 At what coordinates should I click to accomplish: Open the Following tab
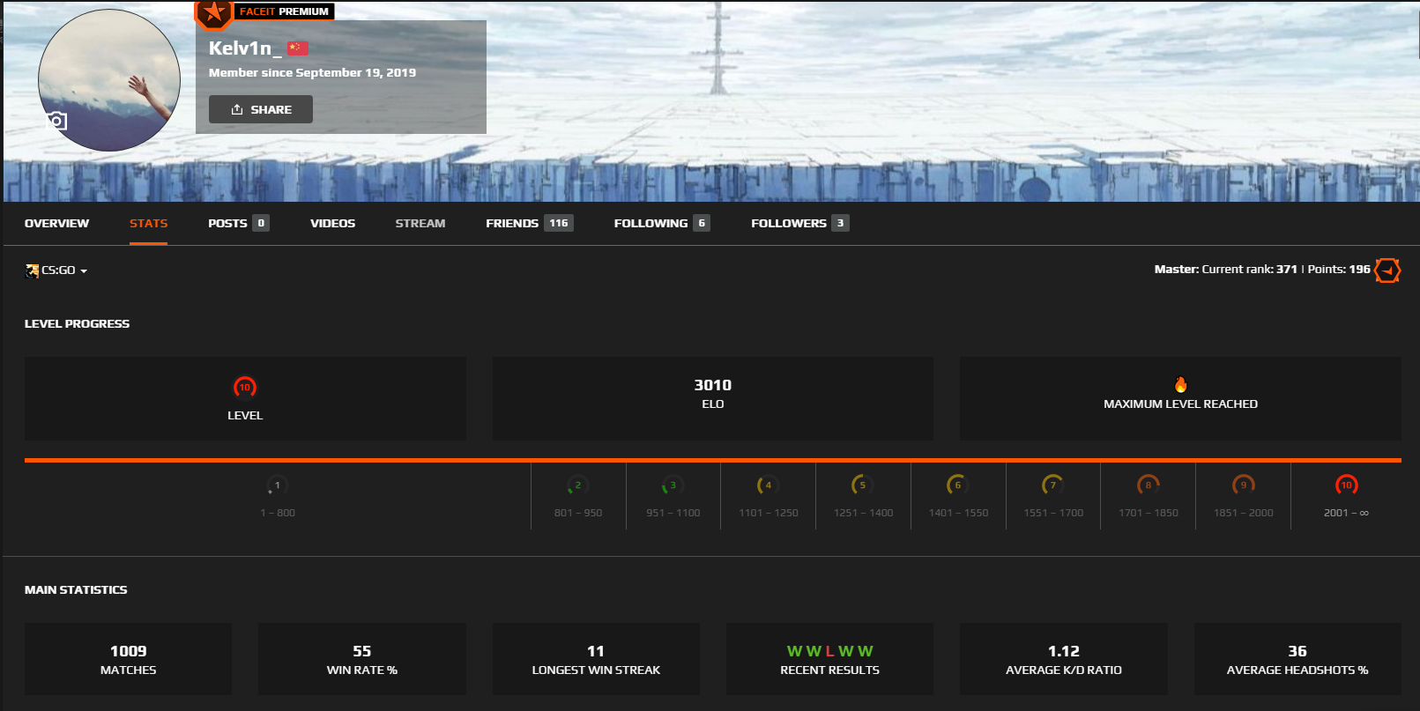(x=662, y=223)
